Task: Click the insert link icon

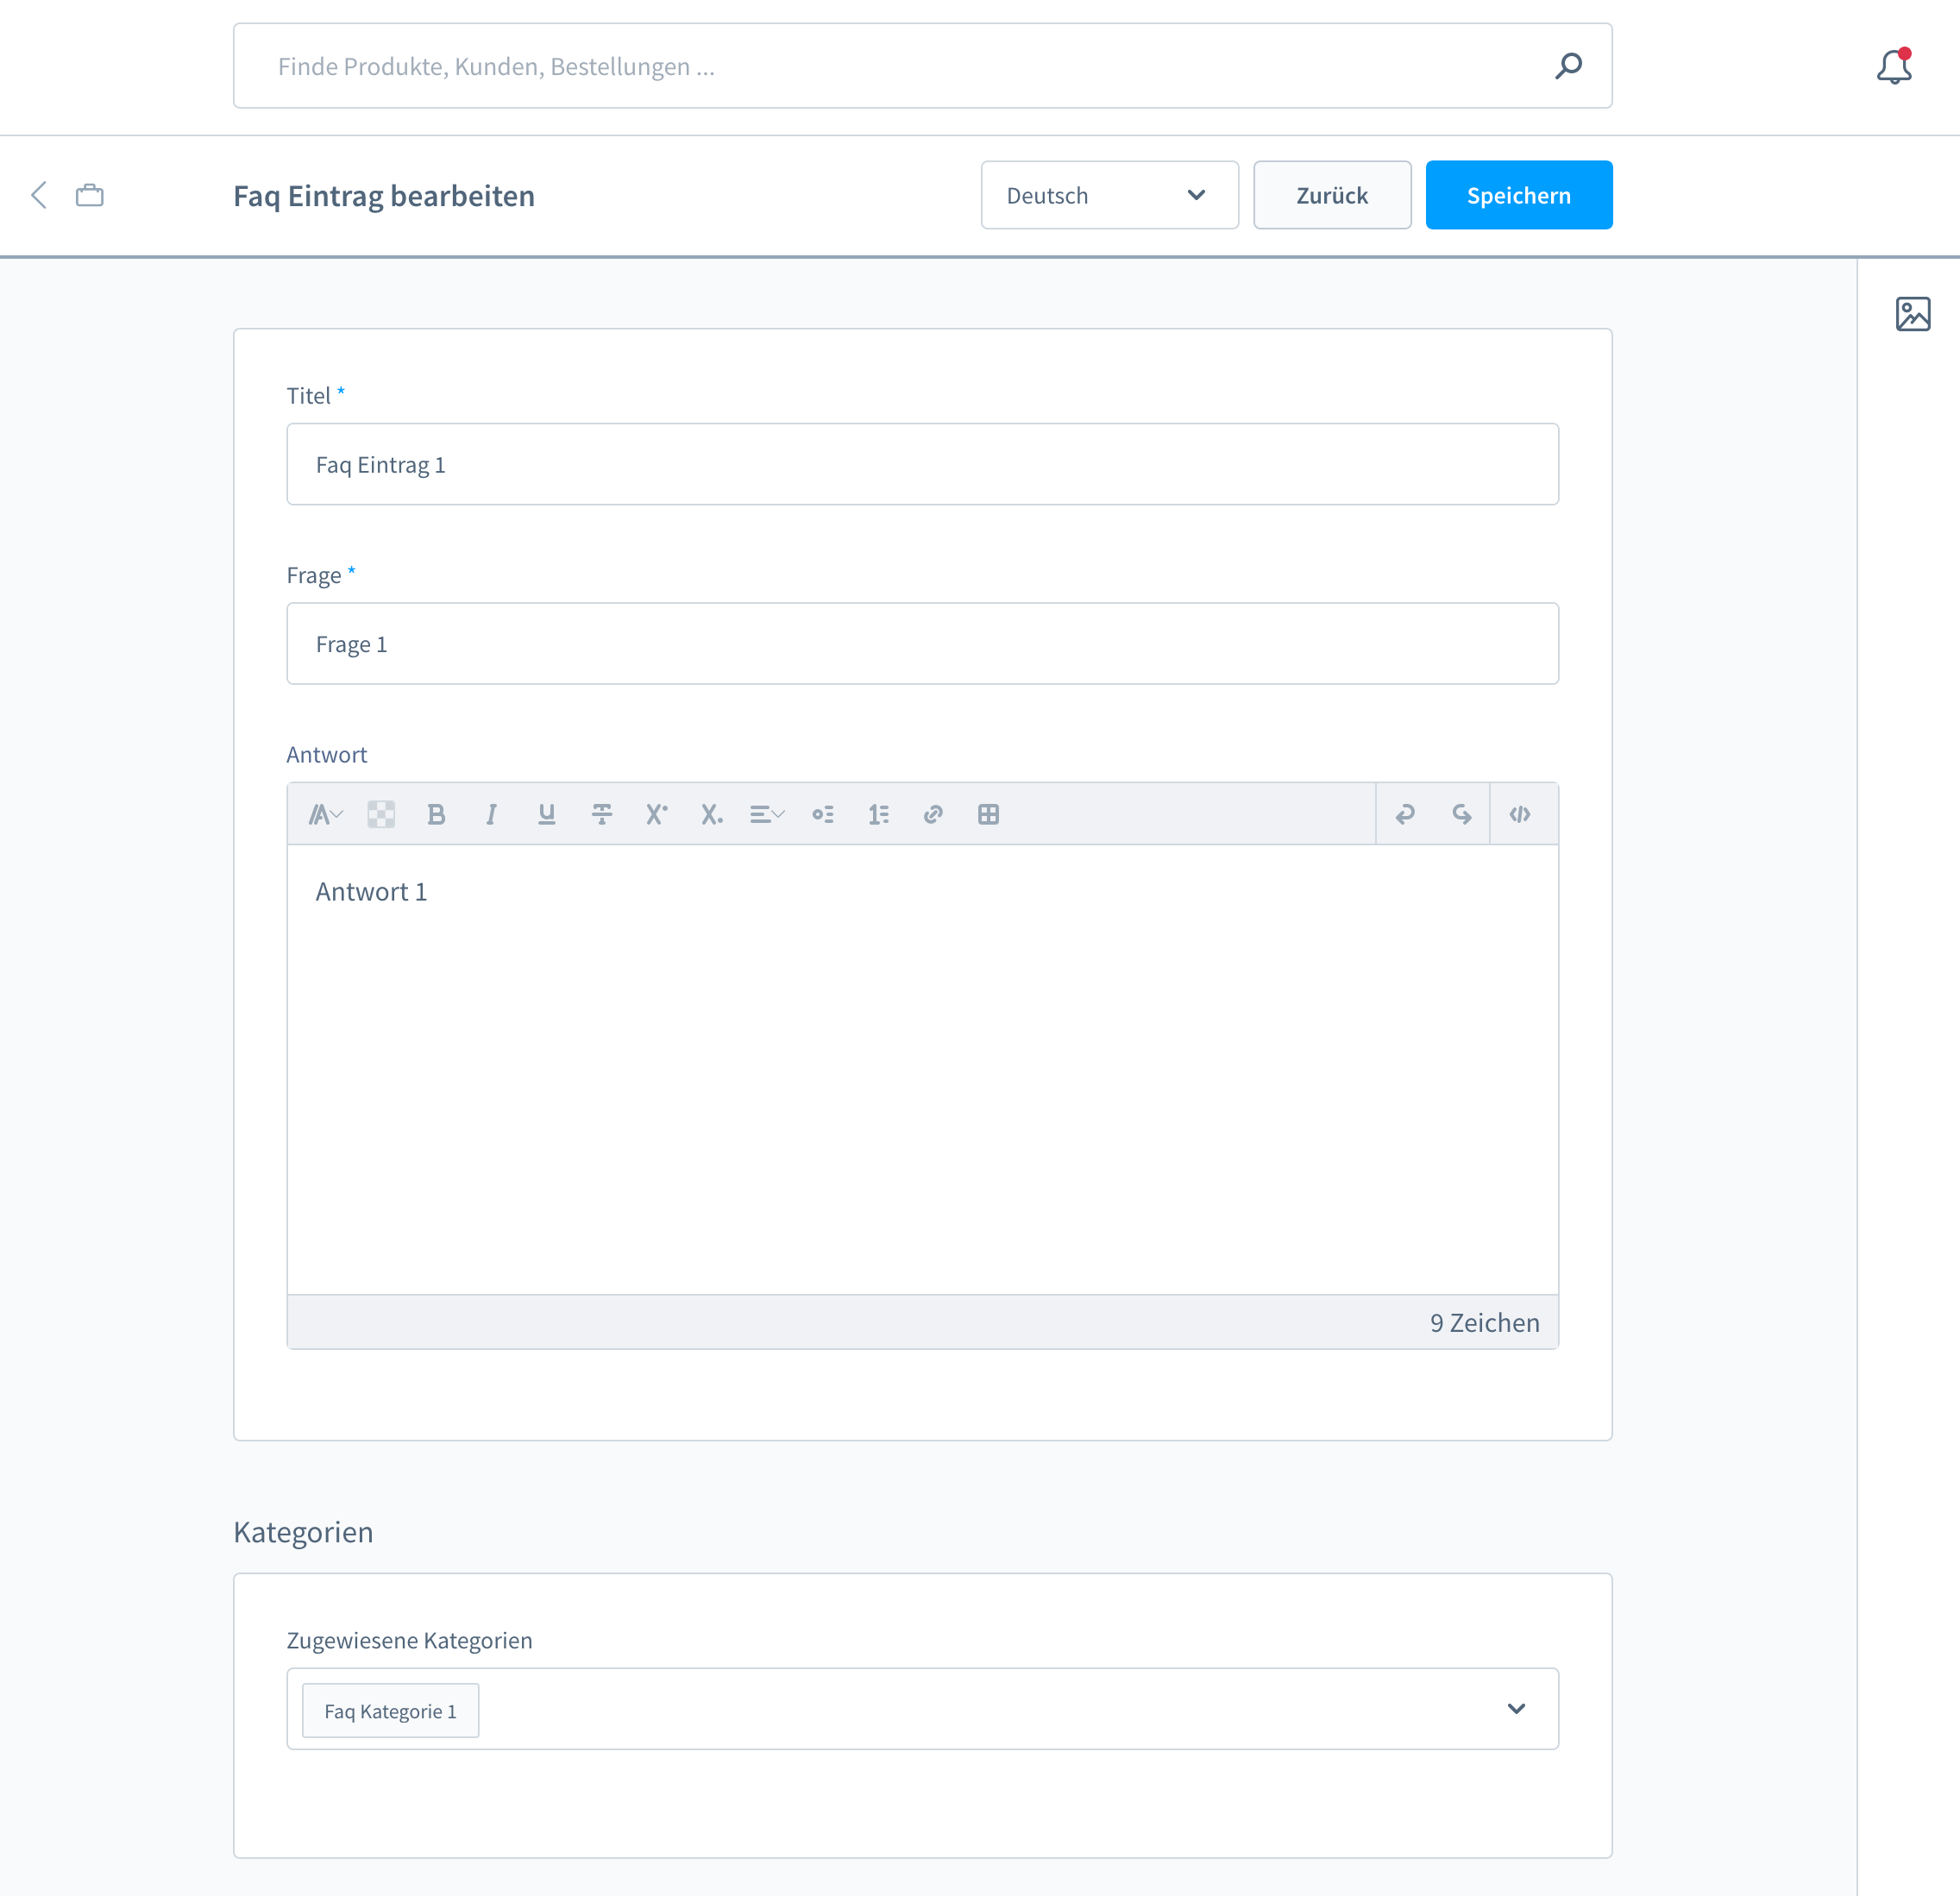Action: (933, 813)
